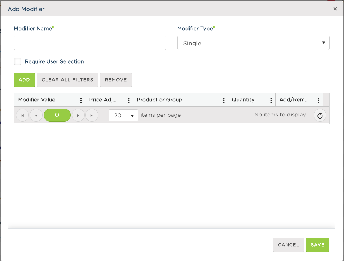The width and height of the screenshot is (344, 261).
Task: Go to first page of grid
Action: click(x=22, y=115)
